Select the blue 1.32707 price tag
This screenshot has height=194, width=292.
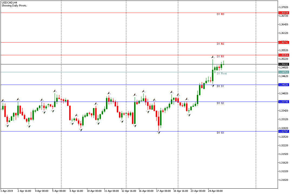284,131
